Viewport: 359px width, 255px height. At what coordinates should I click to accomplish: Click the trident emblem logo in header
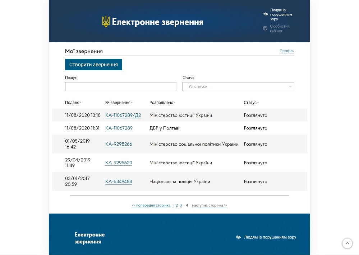point(106,22)
